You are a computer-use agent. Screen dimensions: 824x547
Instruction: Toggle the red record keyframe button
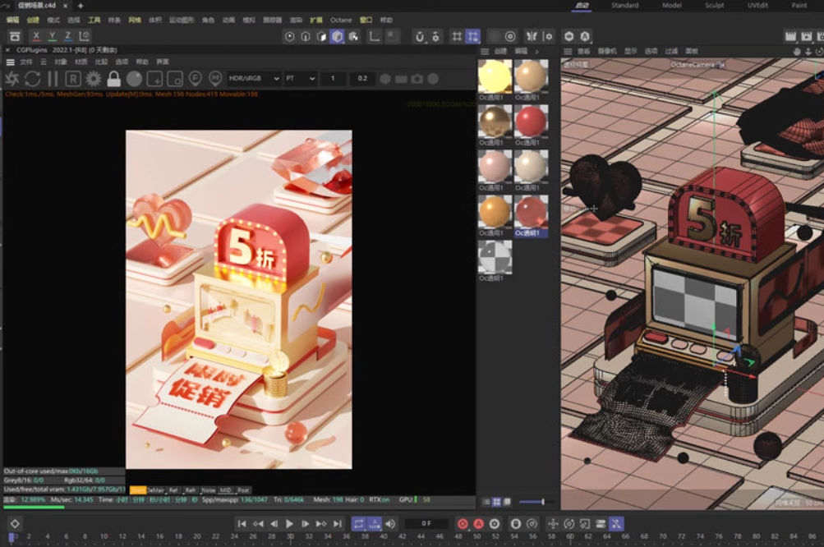point(462,523)
